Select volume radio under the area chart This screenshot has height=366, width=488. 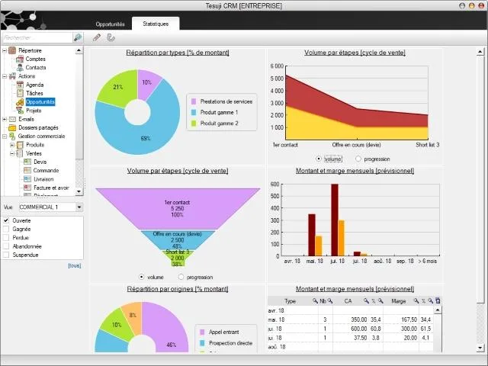319,159
